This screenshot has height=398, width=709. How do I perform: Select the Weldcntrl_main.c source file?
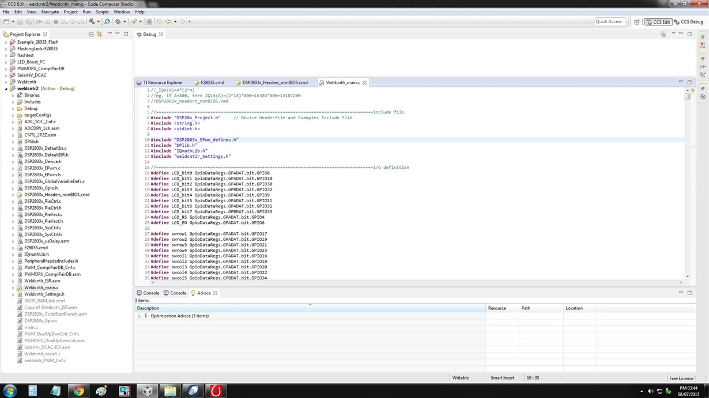[x=41, y=287]
